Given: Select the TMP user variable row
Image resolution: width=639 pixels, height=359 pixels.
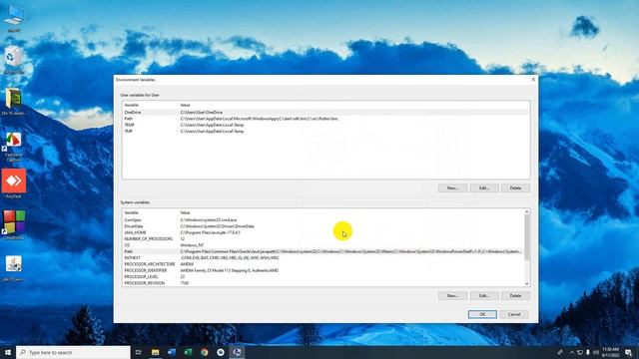Looking at the screenshot, I should (326, 131).
